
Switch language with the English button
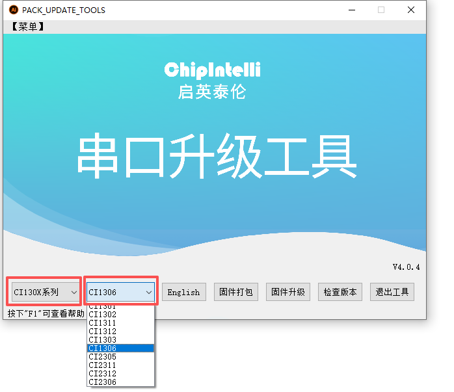click(183, 293)
